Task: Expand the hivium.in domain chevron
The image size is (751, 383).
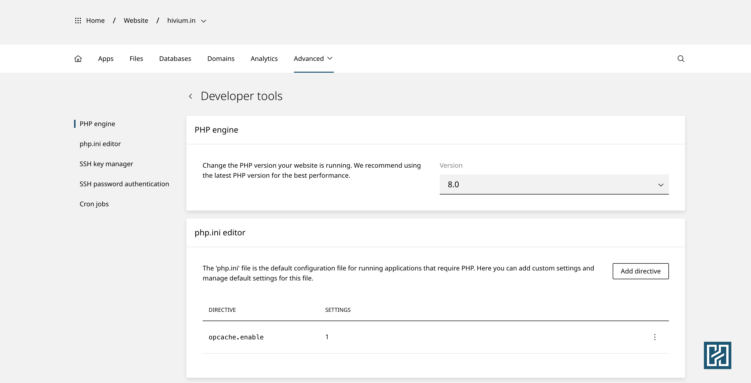Action: click(204, 21)
